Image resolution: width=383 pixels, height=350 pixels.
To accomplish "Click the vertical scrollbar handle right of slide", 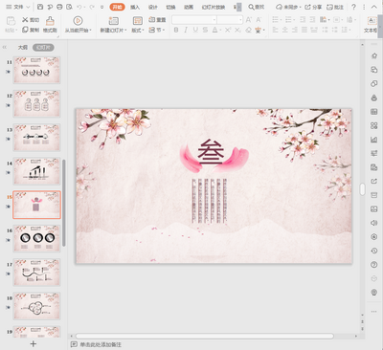I will [362, 189].
